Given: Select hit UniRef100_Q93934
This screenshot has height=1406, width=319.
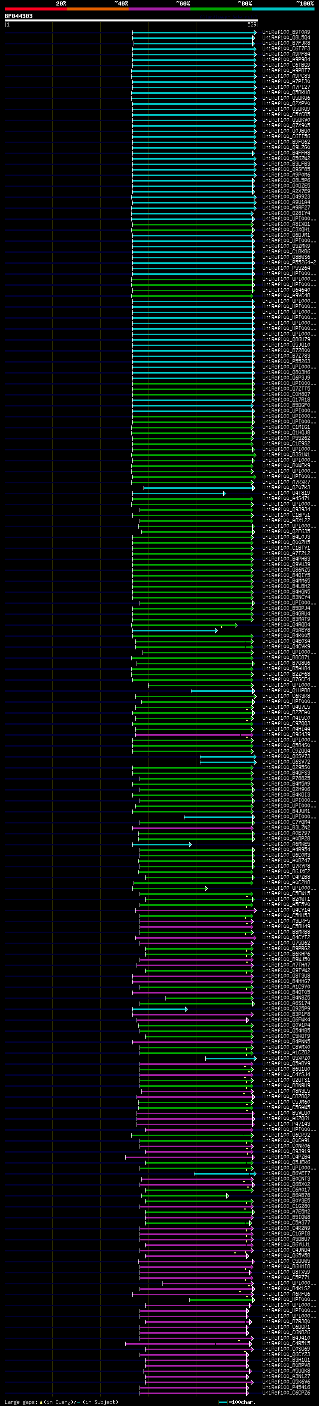Looking at the screenshot, I should [x=286, y=509].
